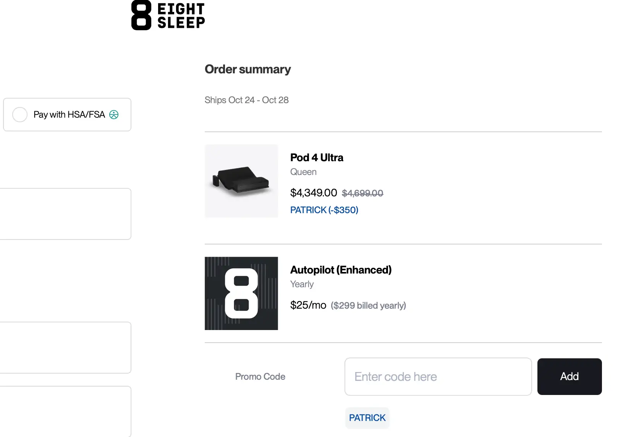This screenshot has height=437, width=618.
Task: Click the crossed-out $4,699.00 original price
Action: [362, 193]
